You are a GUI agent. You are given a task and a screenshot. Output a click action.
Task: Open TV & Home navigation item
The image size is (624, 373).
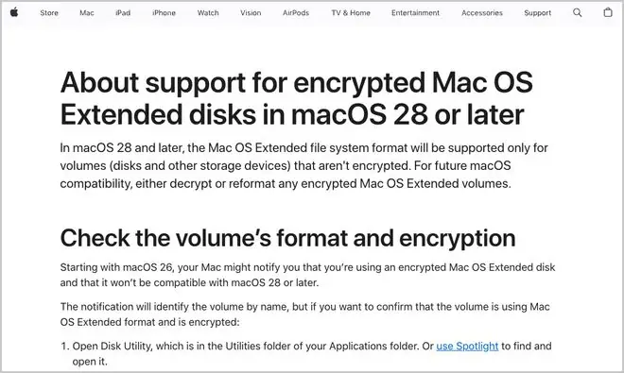click(351, 12)
